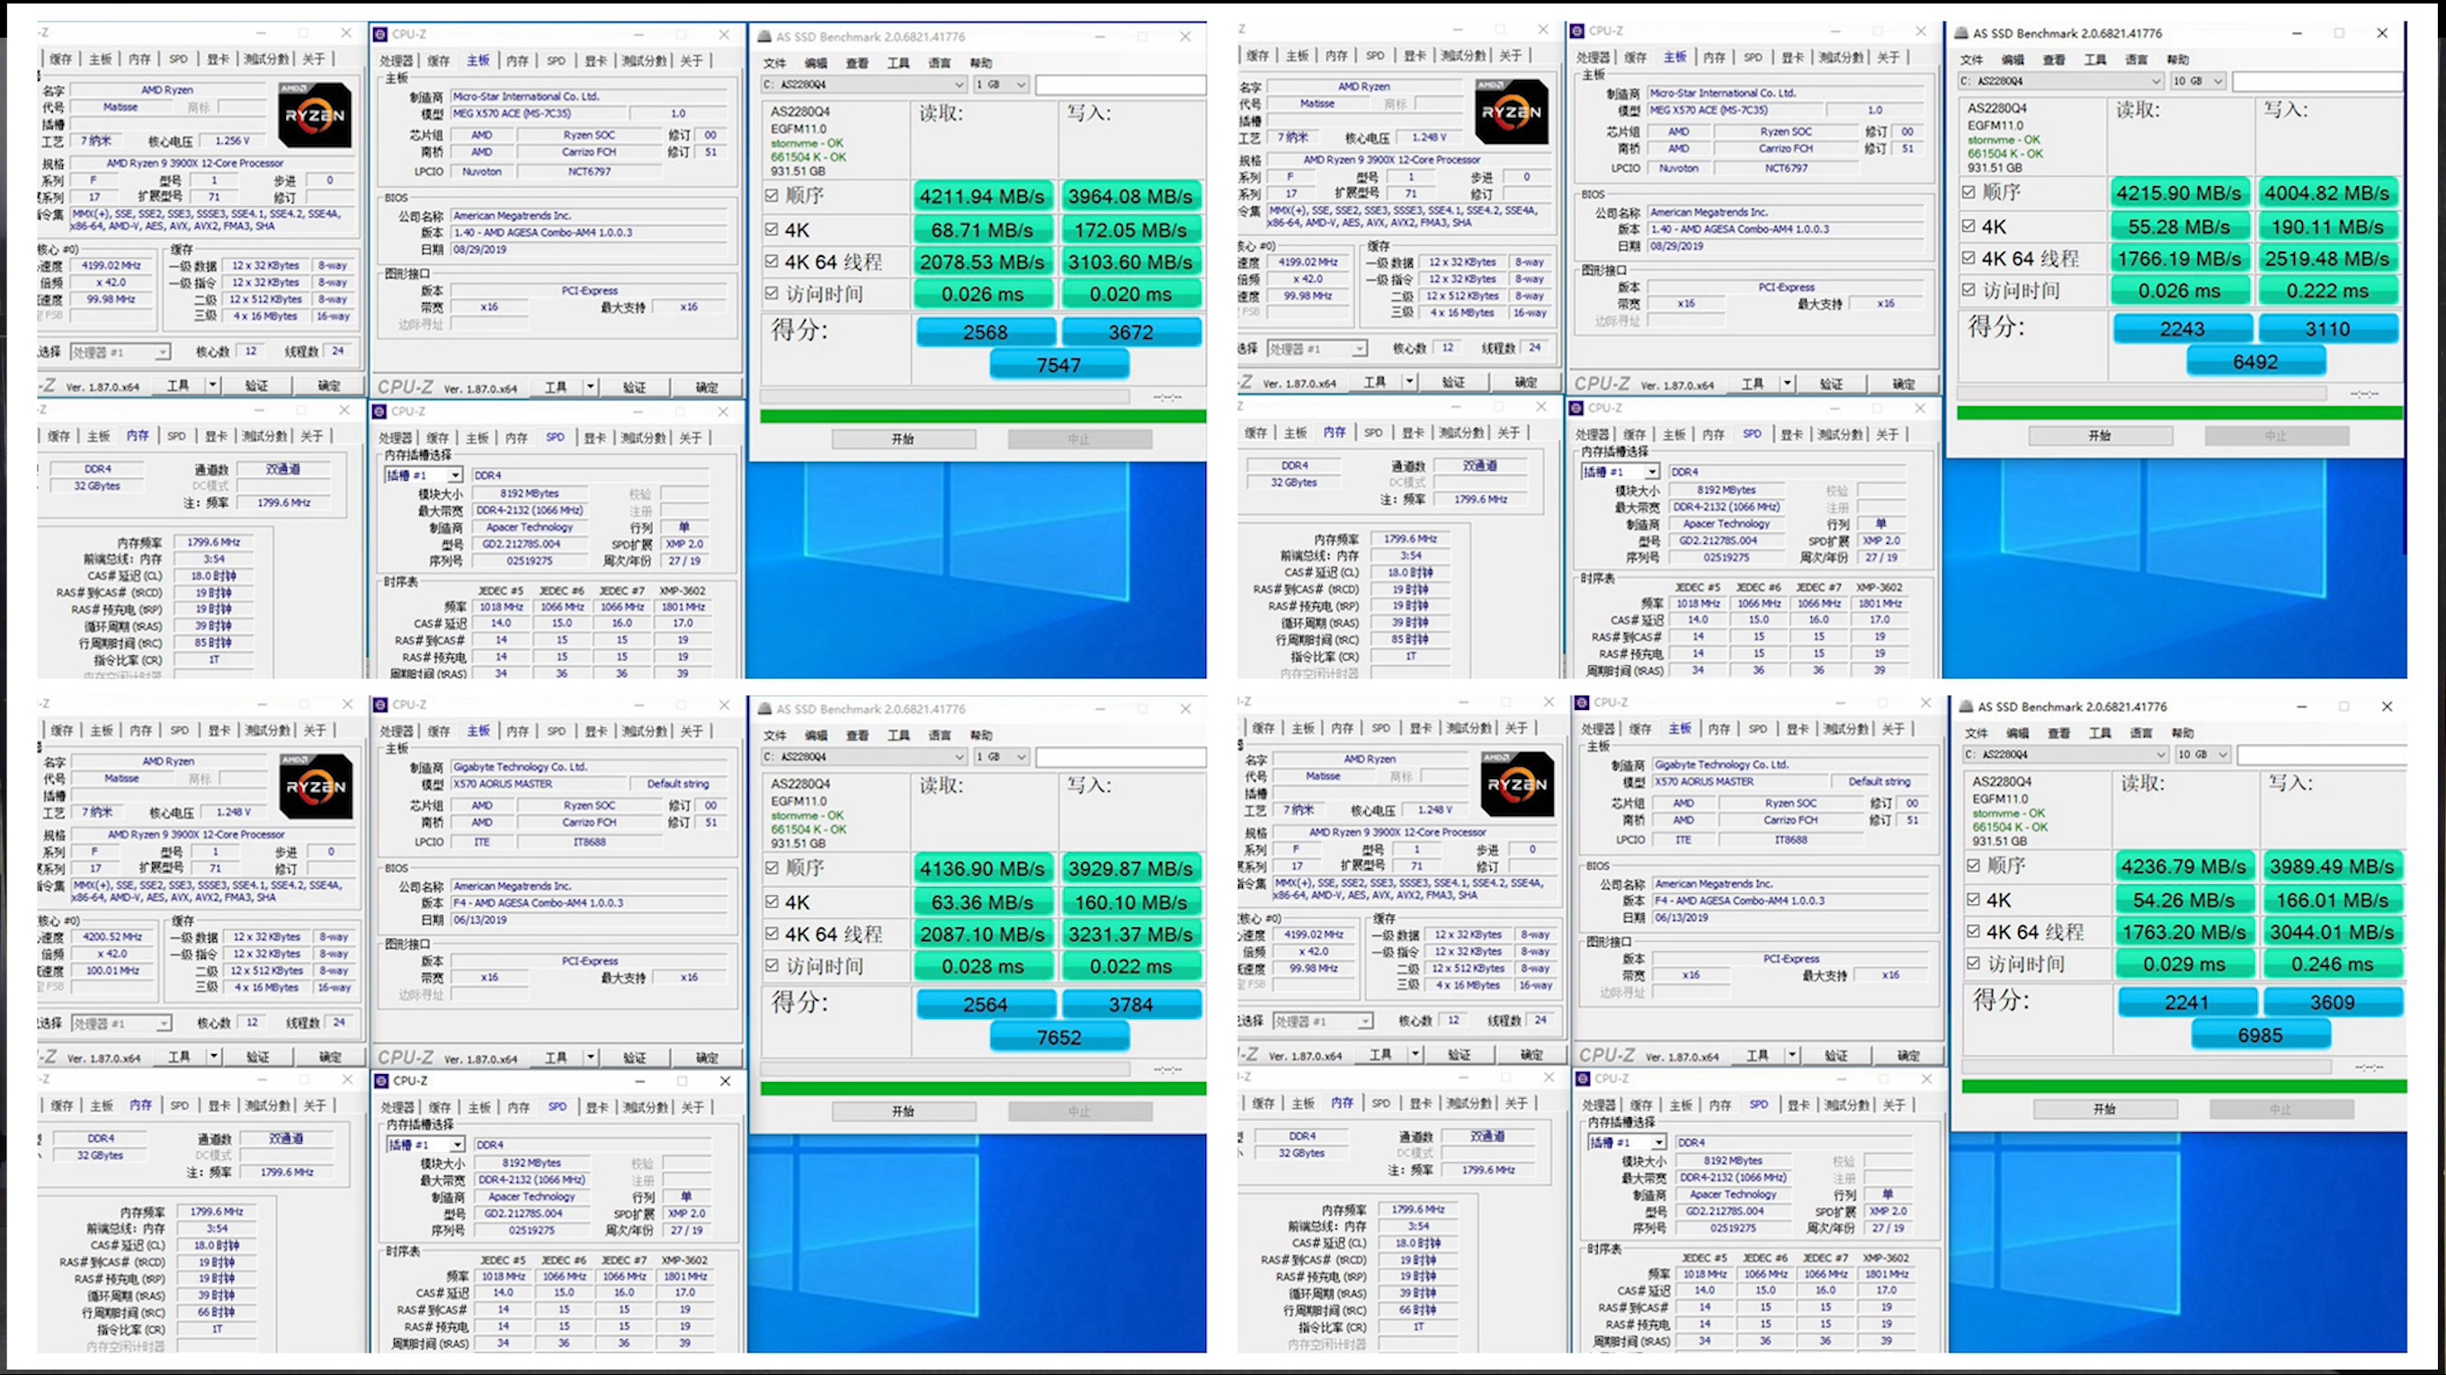Click the 开始 button to start the benchmark
Screen dimensions: 2446x1375
[x=903, y=439]
